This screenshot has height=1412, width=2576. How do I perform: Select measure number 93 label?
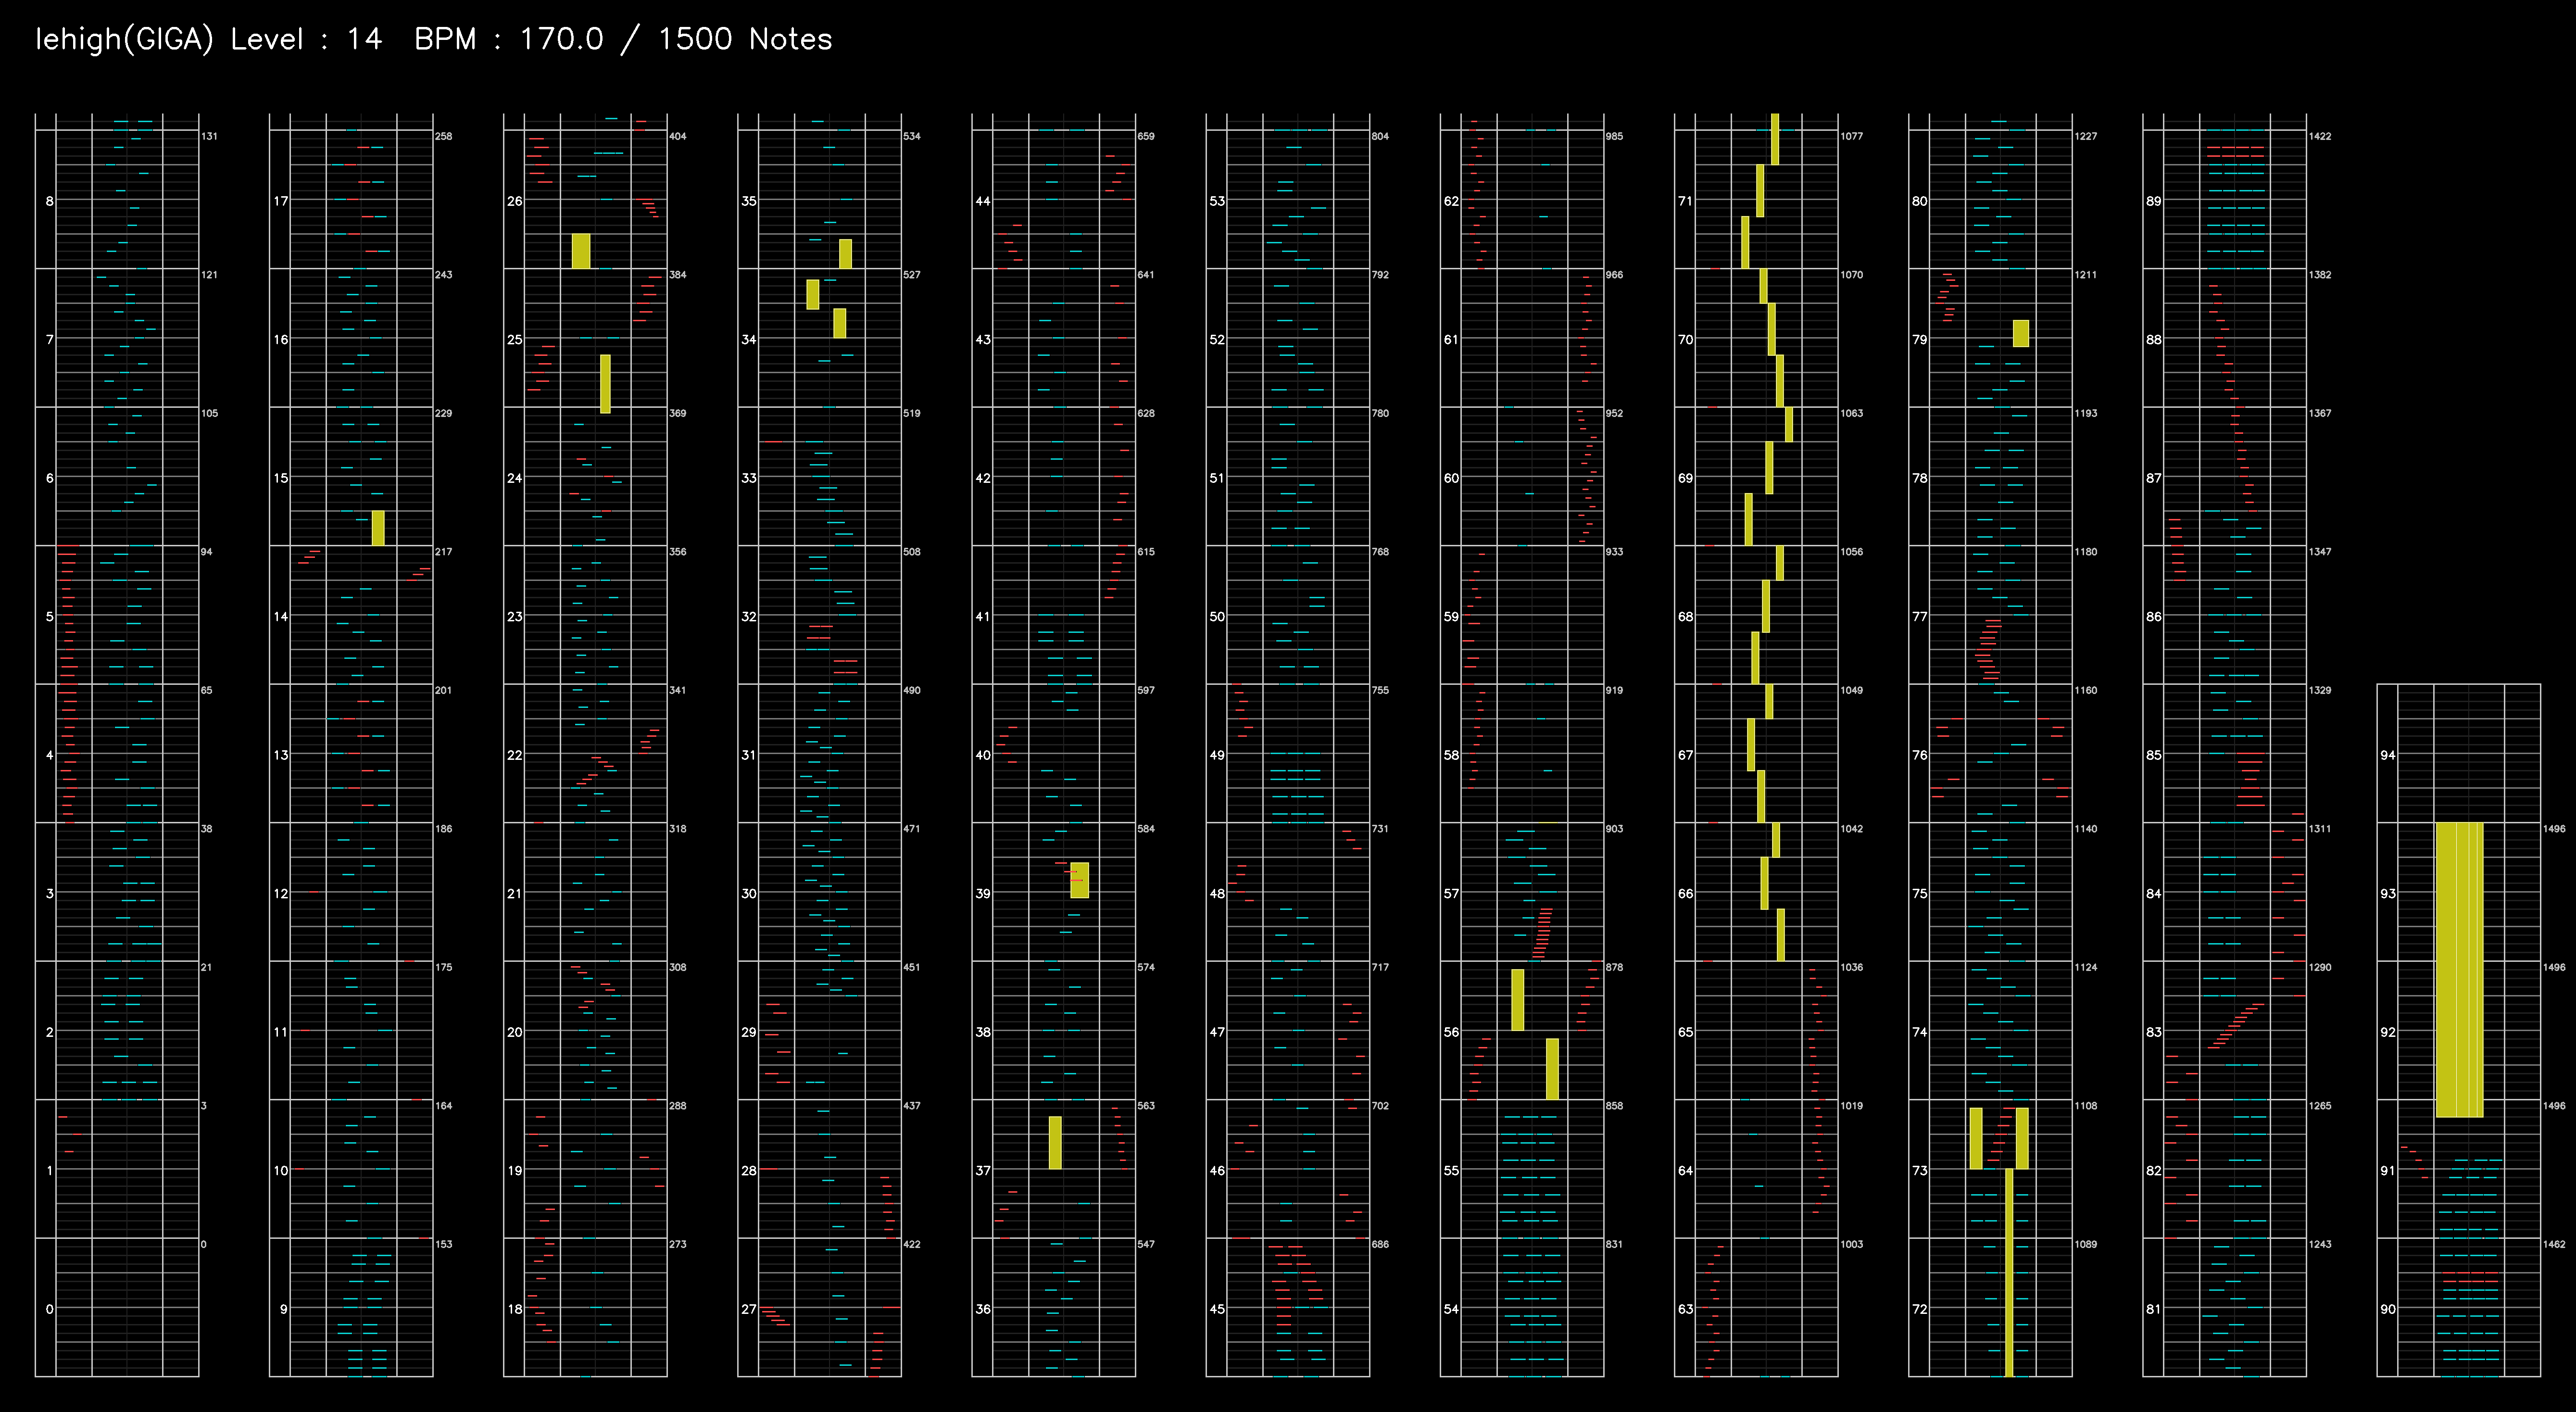[x=2387, y=894]
